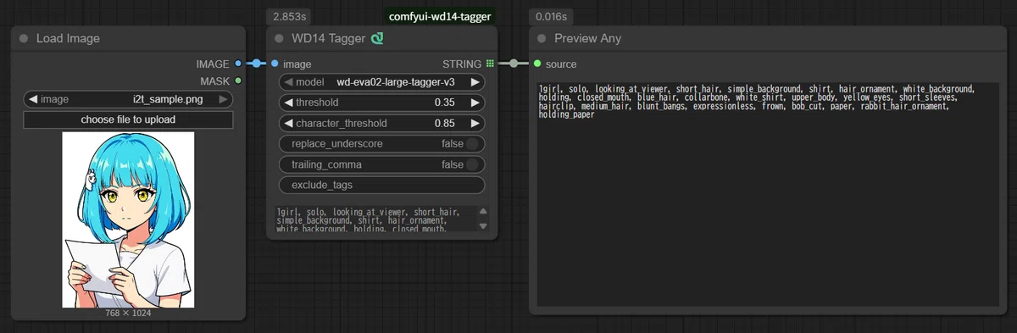Click the choose file to upload button
Screen dimensions: 1017x333
point(128,119)
